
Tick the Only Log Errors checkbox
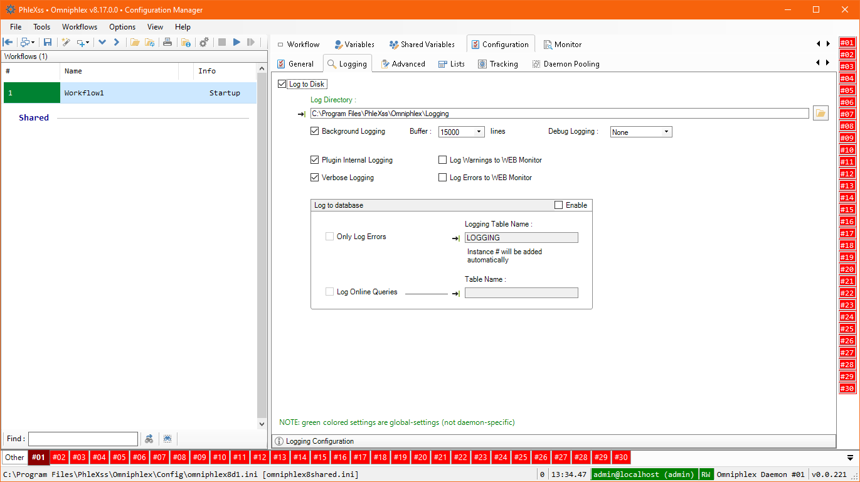click(330, 237)
